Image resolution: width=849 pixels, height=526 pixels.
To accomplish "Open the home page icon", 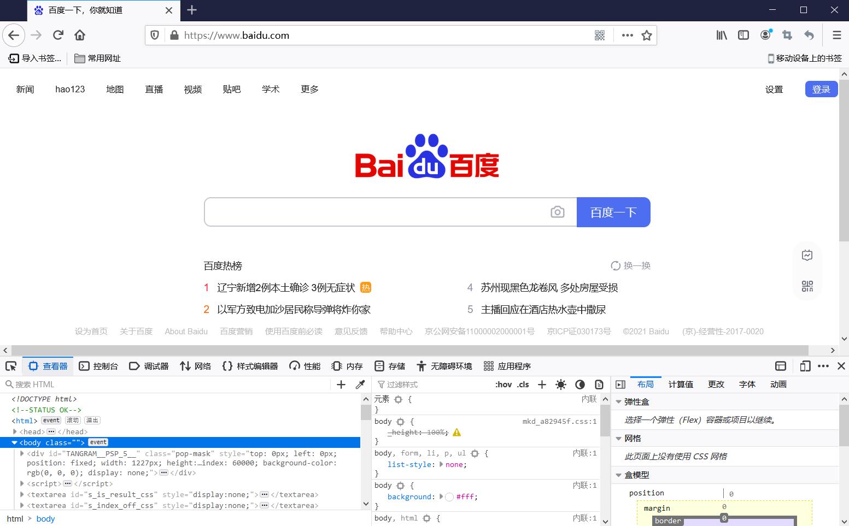I will (80, 36).
